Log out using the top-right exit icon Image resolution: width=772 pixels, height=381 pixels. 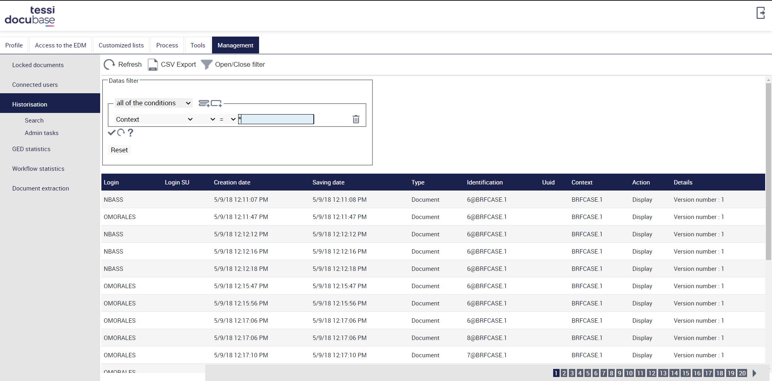coord(761,13)
